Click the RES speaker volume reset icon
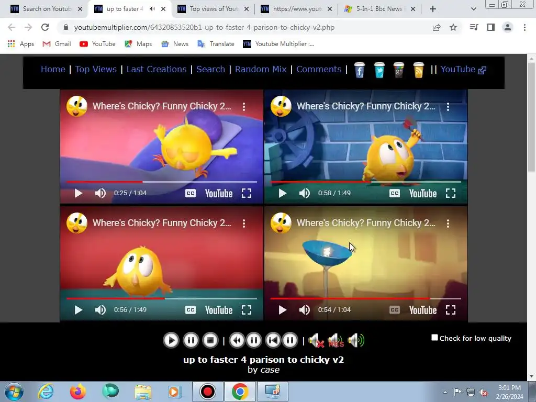The image size is (536, 402). click(x=336, y=340)
